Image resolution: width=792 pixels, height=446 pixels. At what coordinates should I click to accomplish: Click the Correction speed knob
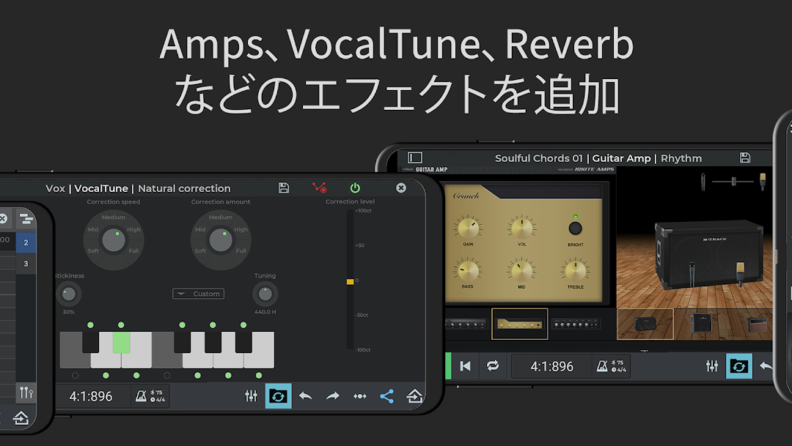coord(113,239)
